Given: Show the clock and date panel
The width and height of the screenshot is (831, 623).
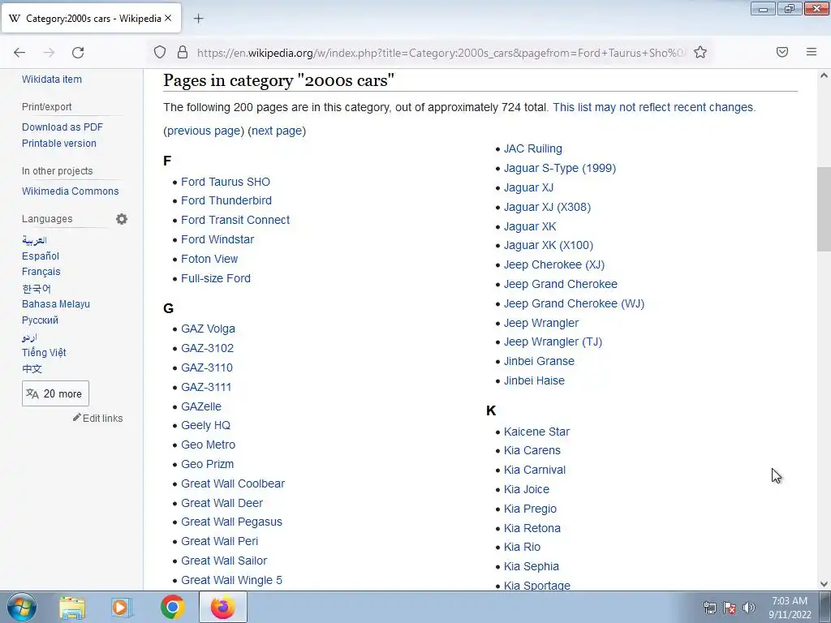Looking at the screenshot, I should (790, 608).
